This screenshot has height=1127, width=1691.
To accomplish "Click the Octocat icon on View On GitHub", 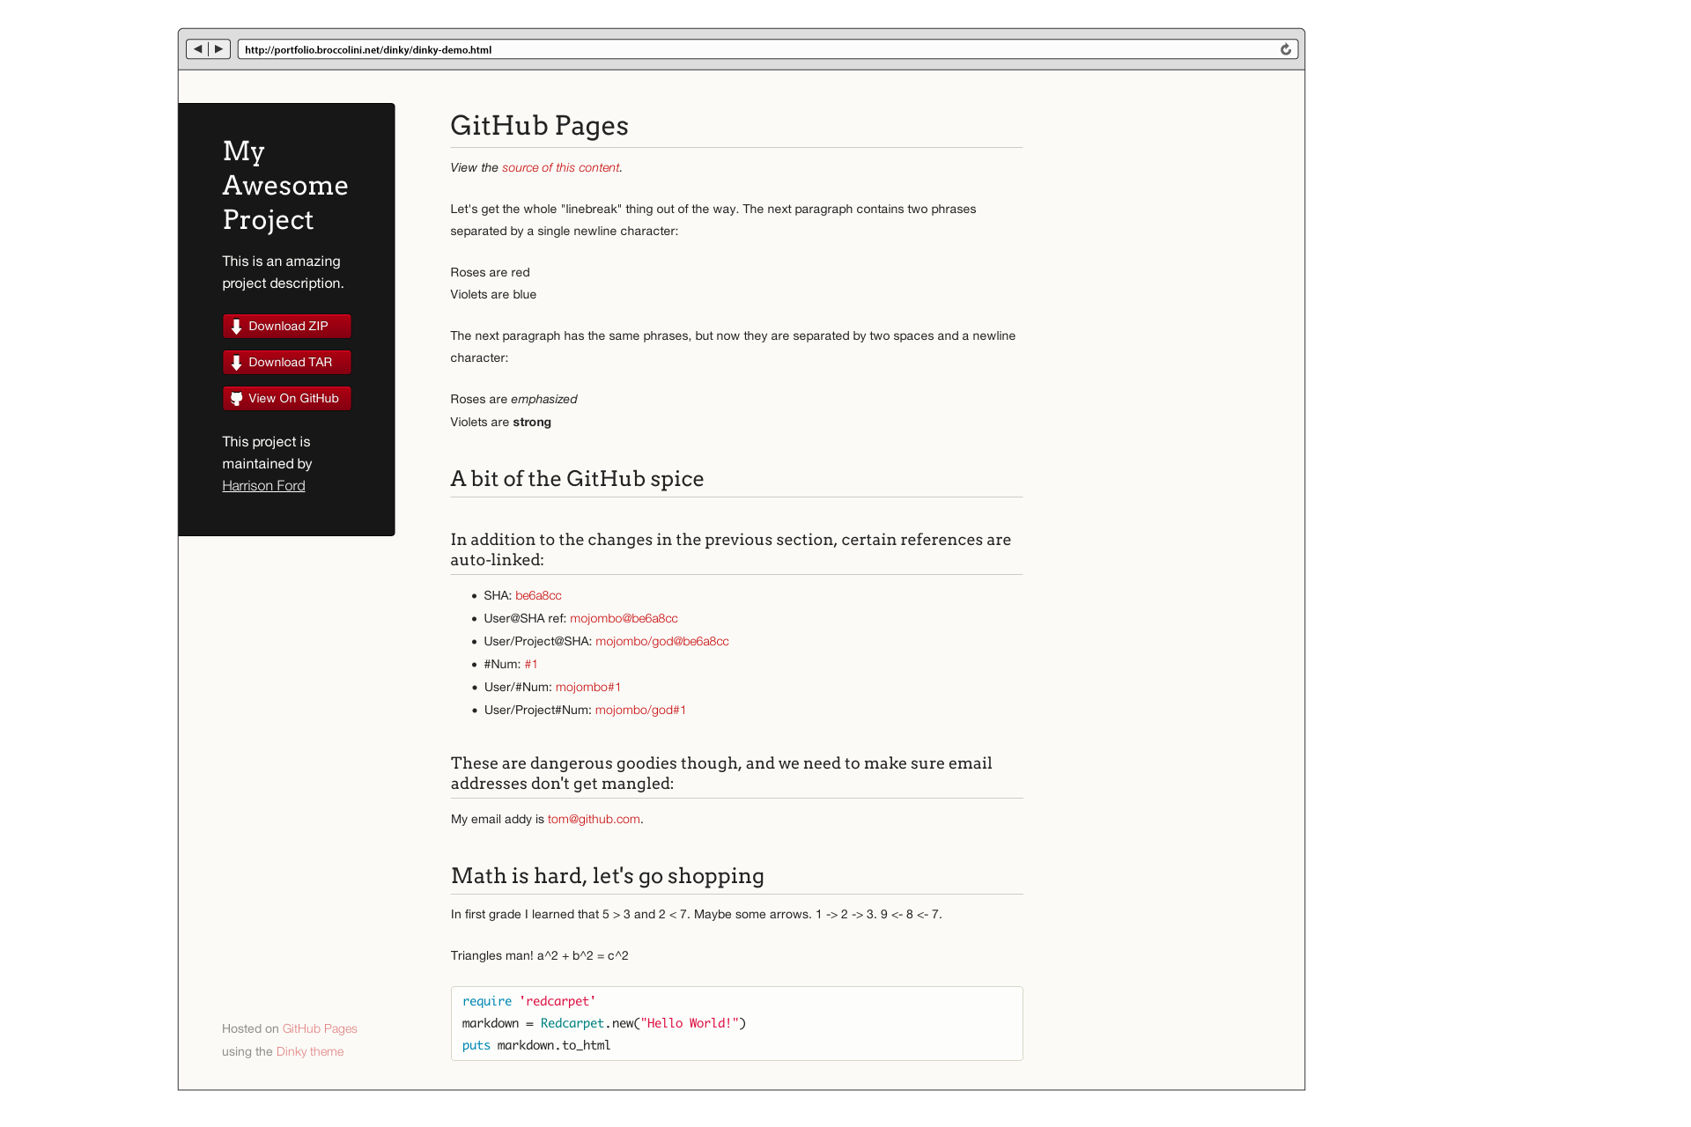I will tap(236, 399).
